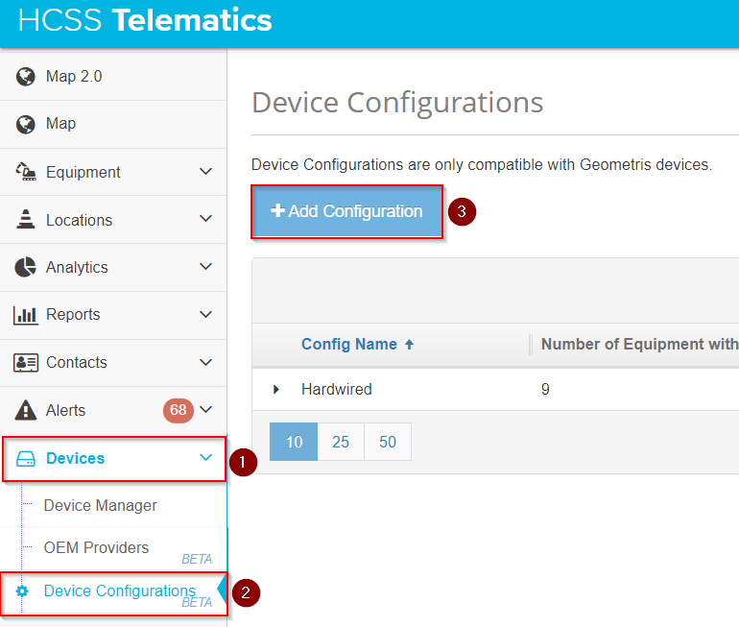The image size is (739, 627).
Task: Click the Analytics pie chart icon
Action: 26,268
